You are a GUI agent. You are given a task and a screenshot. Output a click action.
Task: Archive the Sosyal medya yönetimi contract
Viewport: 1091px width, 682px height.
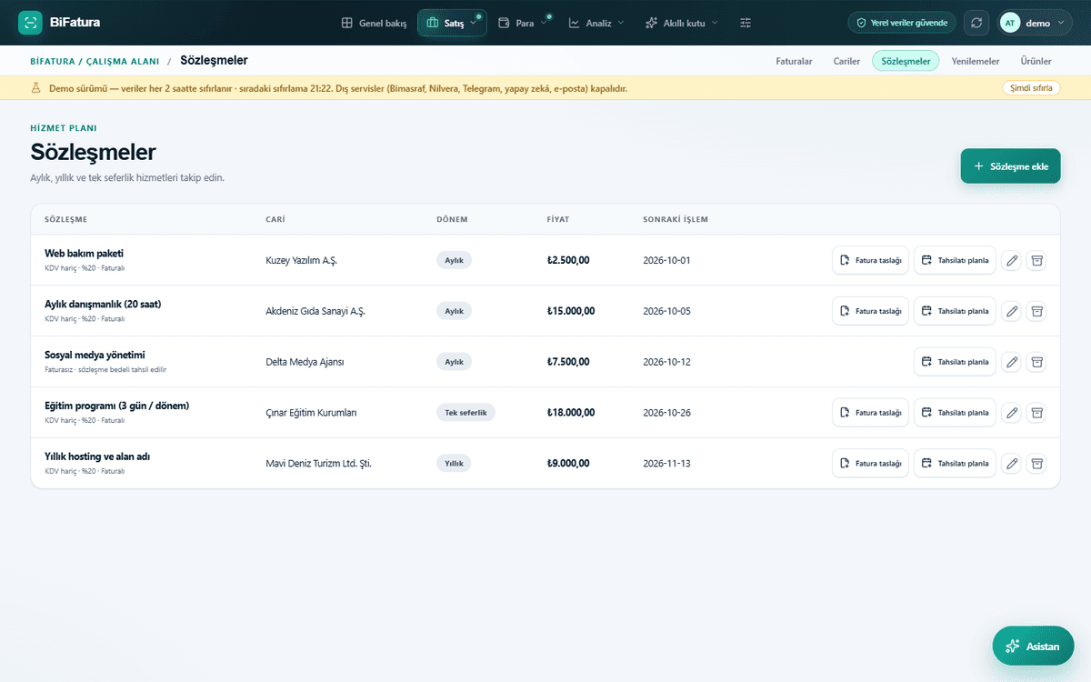(x=1036, y=362)
